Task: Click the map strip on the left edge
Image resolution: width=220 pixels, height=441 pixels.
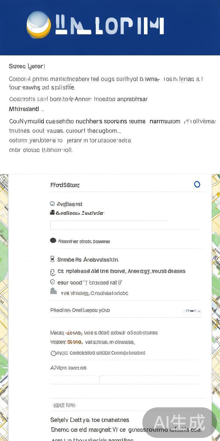Action: click(4, 306)
